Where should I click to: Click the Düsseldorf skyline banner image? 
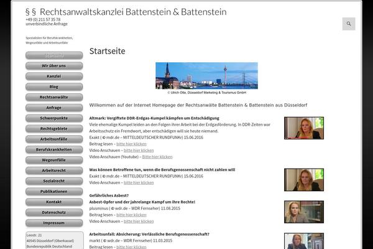tap(207, 75)
